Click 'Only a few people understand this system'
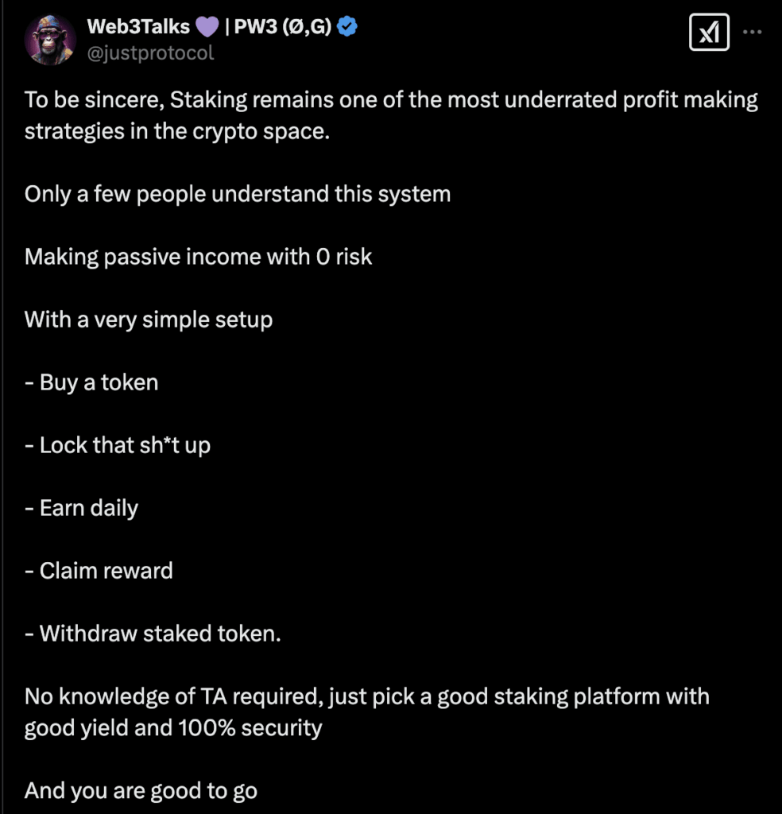Viewport: 782px width, 814px height. click(238, 194)
